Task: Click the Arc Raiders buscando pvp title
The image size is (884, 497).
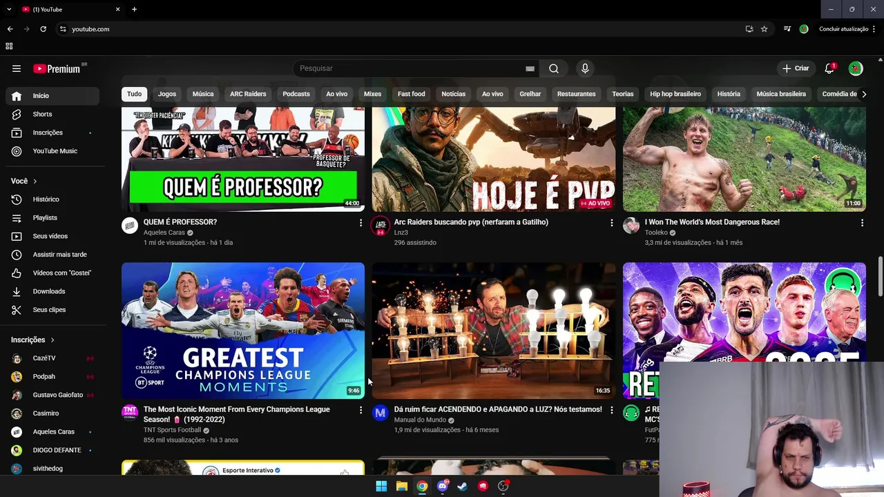Action: (x=471, y=222)
